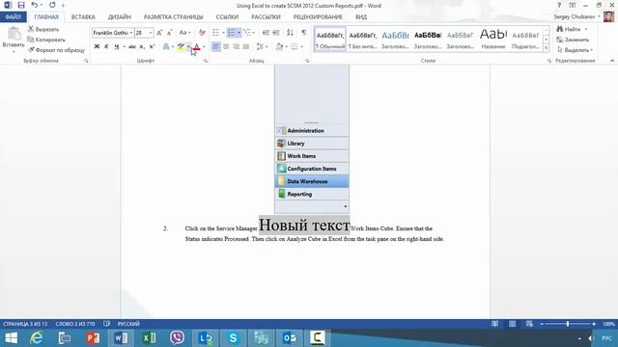The width and height of the screenshot is (618, 347).
Task: Open Skype from the Windows taskbar
Action: tap(234, 338)
